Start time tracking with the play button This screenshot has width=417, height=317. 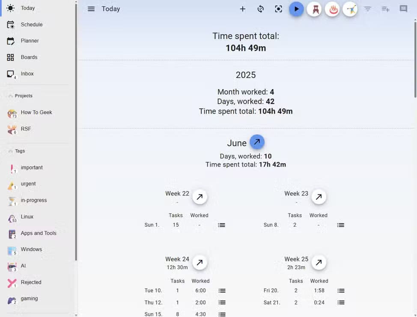point(296,9)
